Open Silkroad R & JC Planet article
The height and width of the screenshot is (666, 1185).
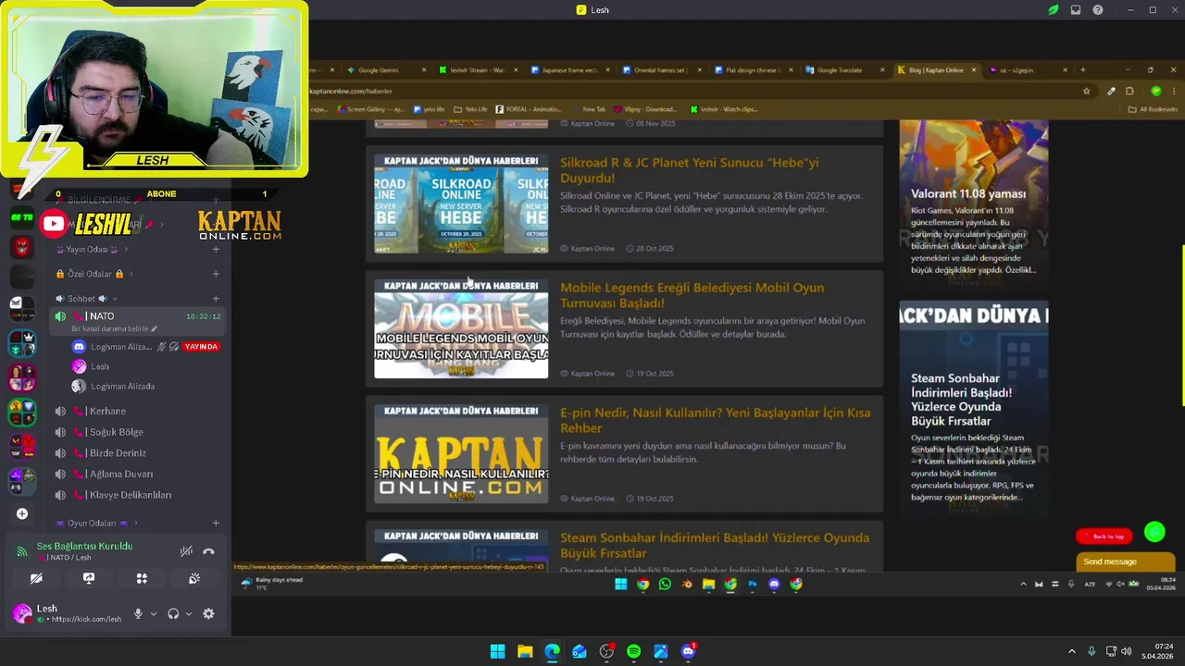point(689,170)
